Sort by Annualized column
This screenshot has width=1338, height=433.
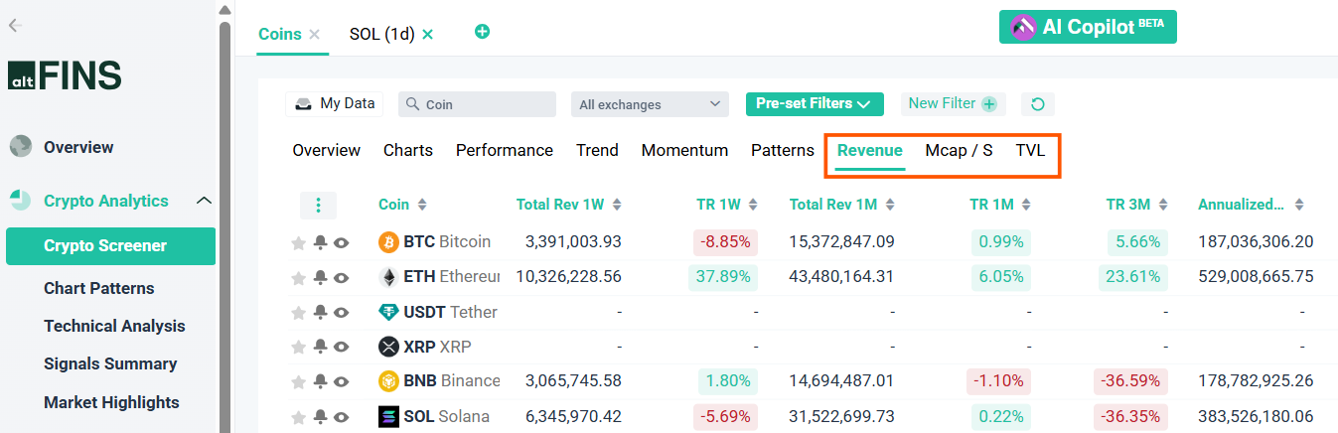point(1251,205)
